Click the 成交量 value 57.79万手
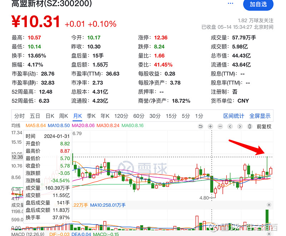286x236 pixels. (x=244, y=38)
